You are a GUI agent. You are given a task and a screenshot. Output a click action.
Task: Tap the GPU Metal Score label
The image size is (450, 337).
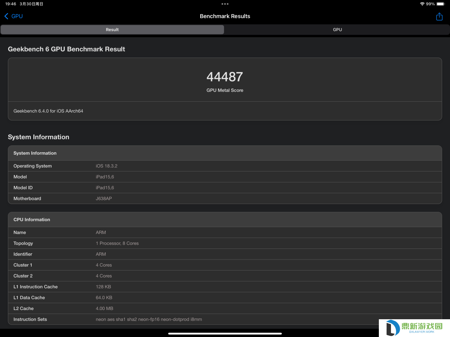click(225, 90)
